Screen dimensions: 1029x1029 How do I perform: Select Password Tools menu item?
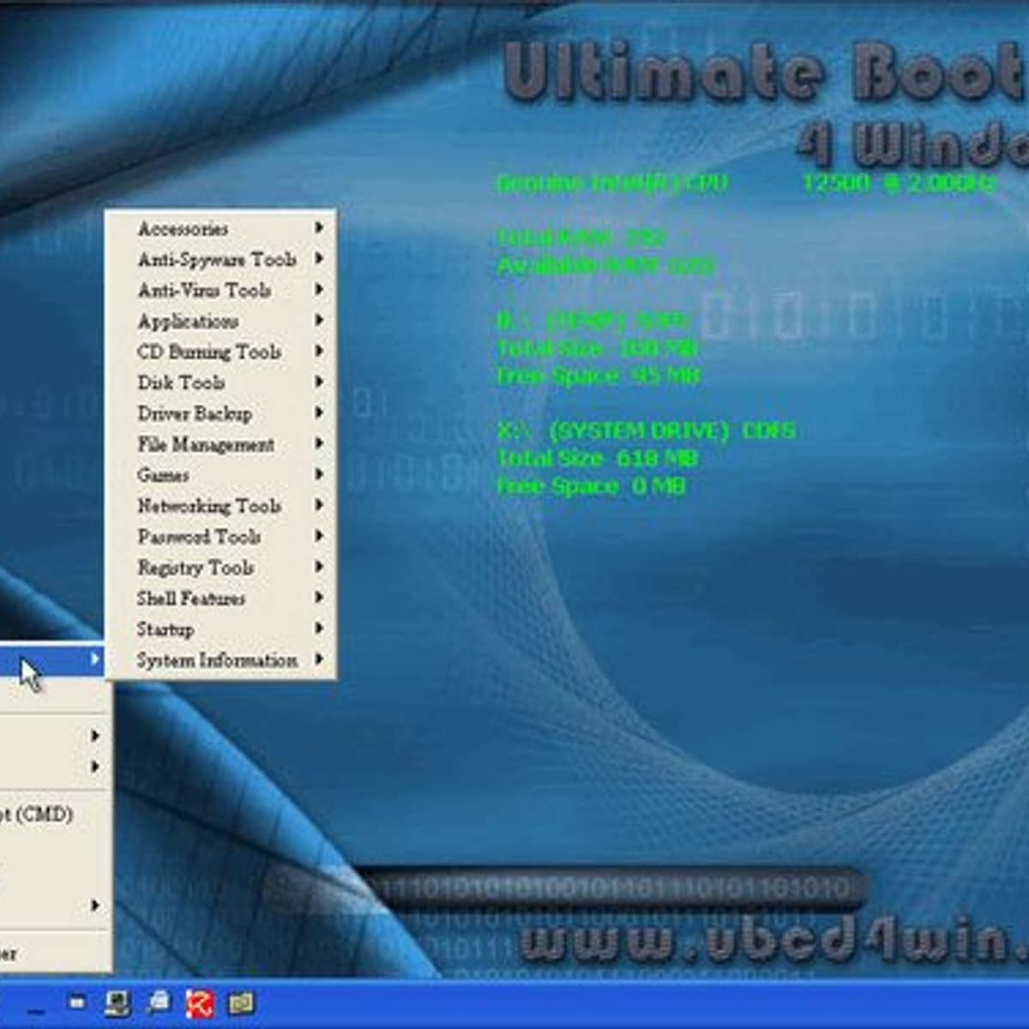coord(199,537)
